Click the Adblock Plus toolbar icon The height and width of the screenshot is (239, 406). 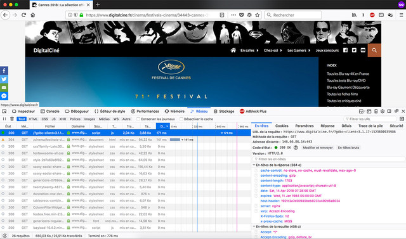pyautogui.click(x=372, y=15)
